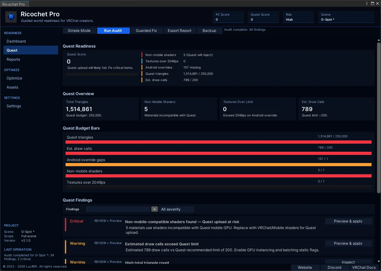Click the Total Triangles 1,514,861 card
This screenshot has height=271, width=381.
[x=101, y=109]
